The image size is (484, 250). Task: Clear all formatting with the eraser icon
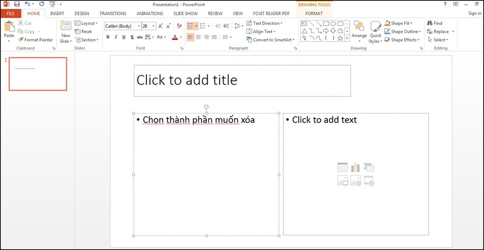(179, 26)
